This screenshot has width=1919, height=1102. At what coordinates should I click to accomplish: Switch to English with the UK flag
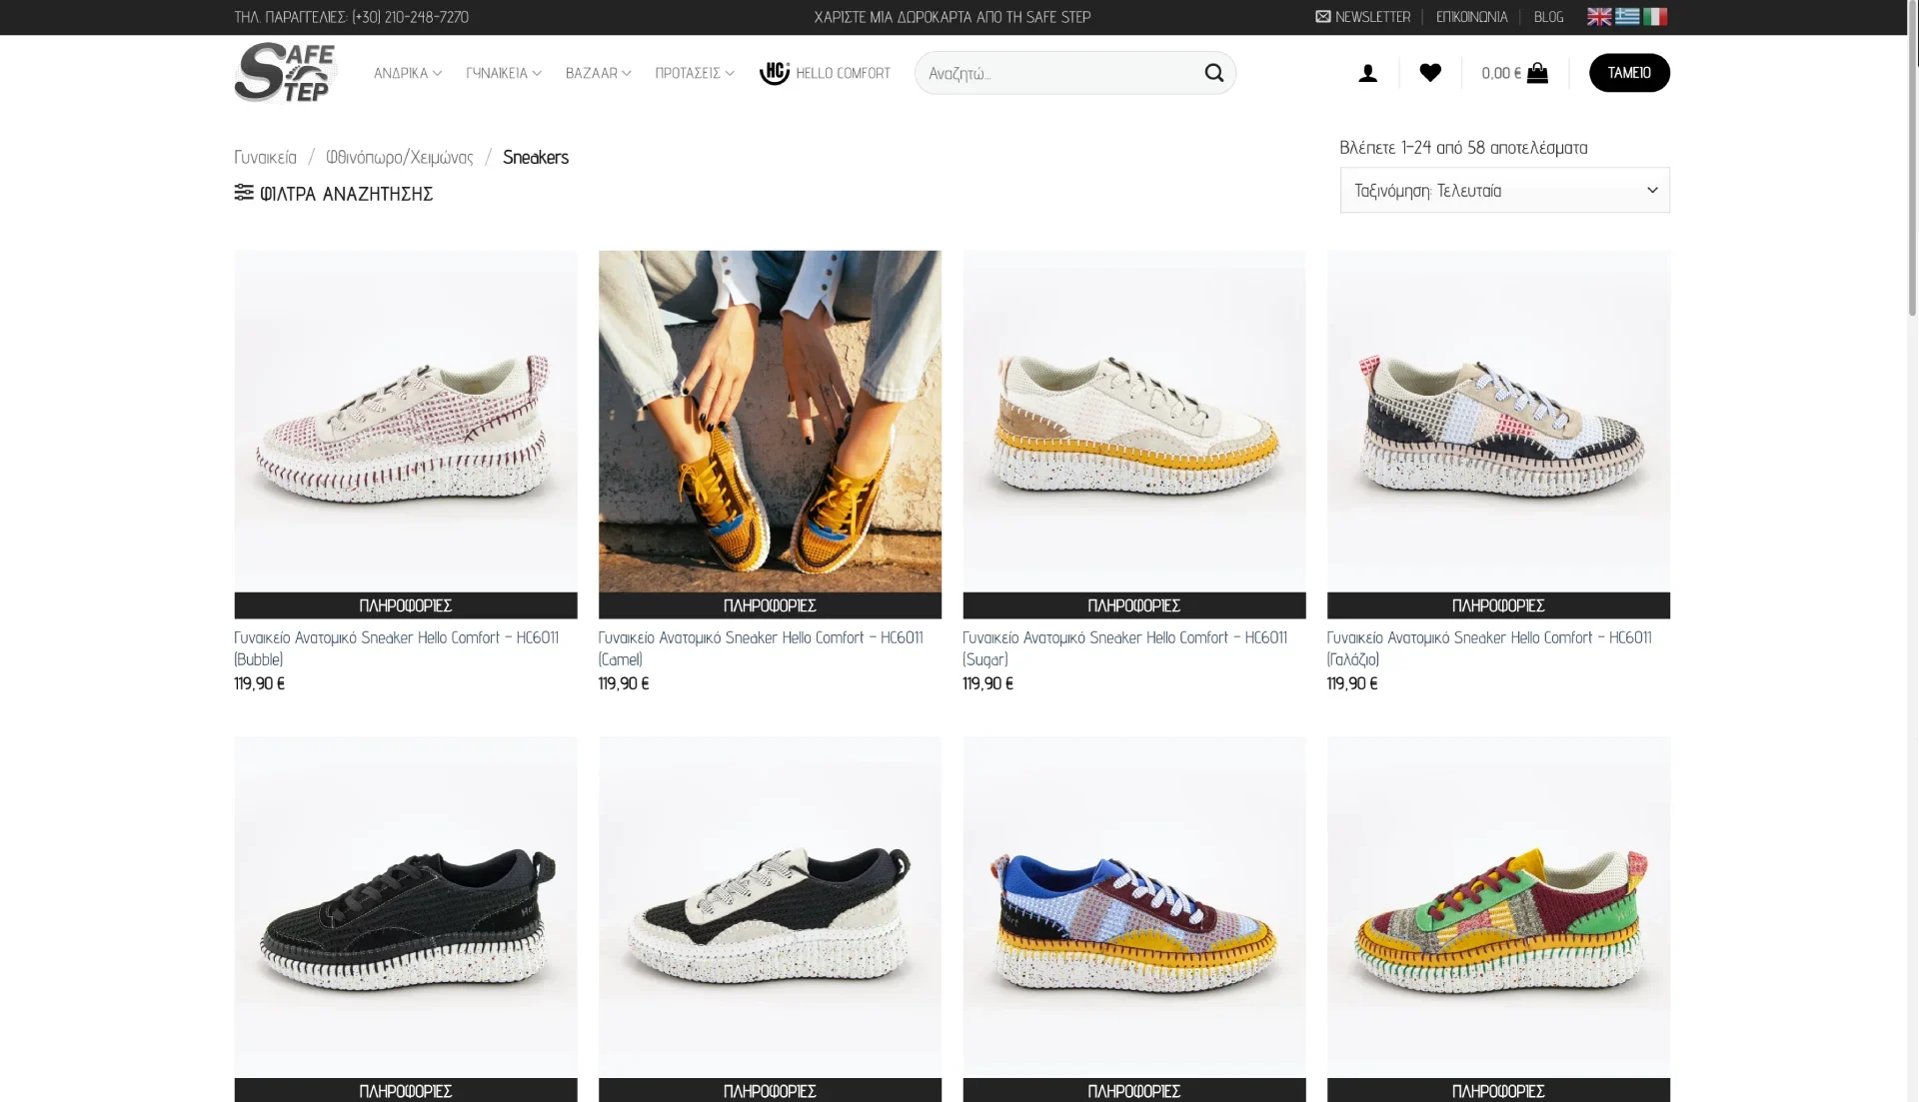(x=1599, y=16)
